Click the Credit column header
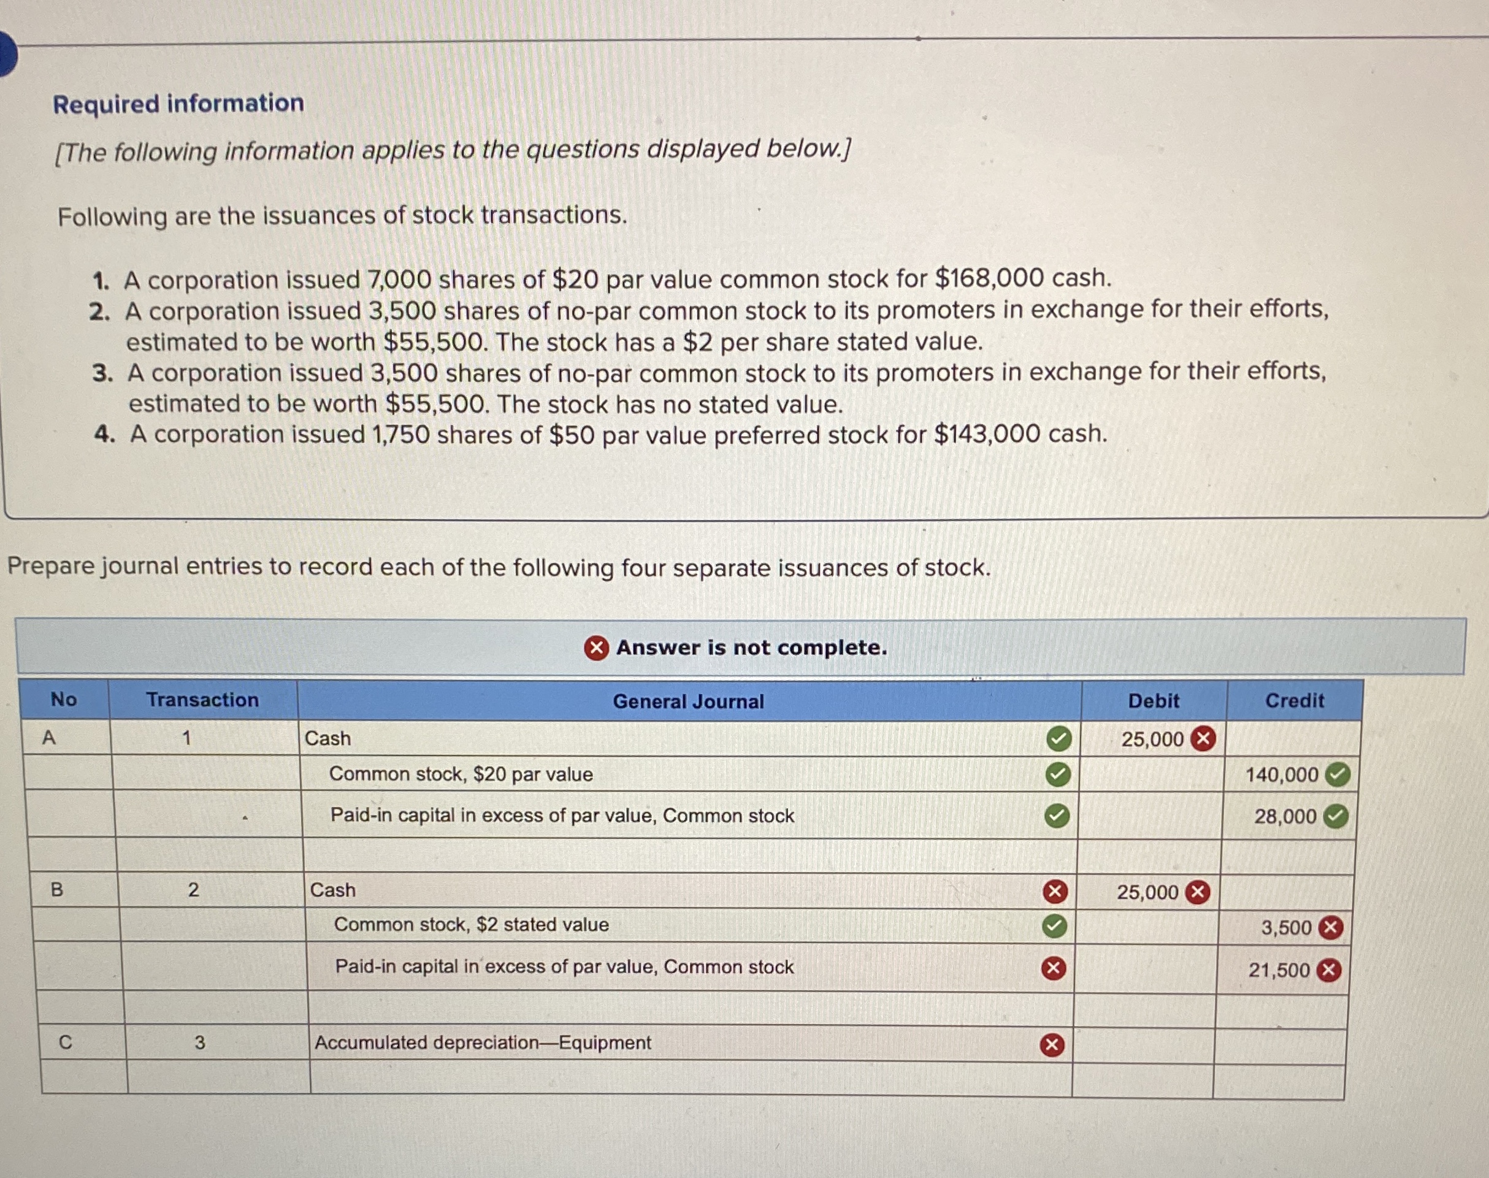This screenshot has width=1489, height=1178. click(x=1295, y=701)
